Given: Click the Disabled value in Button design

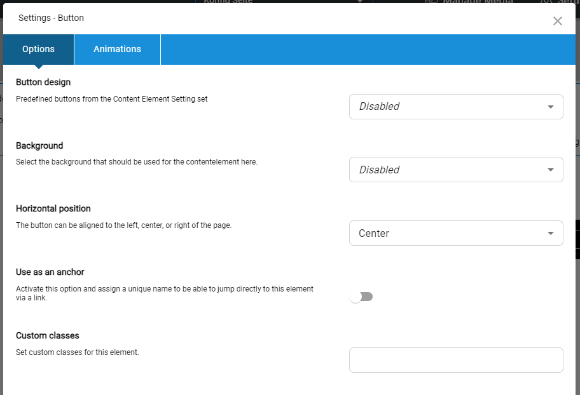Looking at the screenshot, I should [380, 107].
